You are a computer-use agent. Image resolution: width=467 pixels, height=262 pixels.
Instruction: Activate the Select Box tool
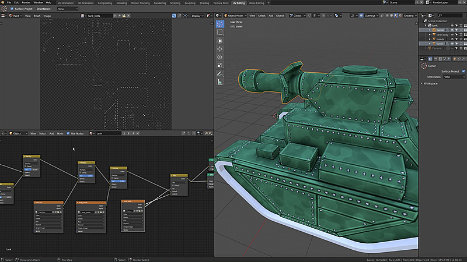click(220, 32)
